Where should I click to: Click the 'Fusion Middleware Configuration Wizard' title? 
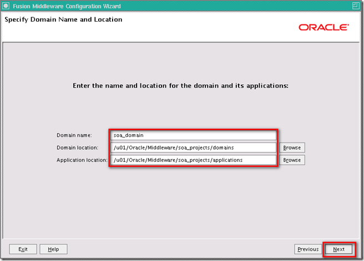(67, 6)
